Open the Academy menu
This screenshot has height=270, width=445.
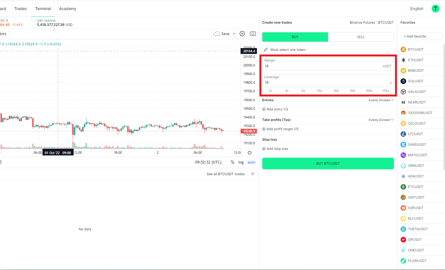67,9
